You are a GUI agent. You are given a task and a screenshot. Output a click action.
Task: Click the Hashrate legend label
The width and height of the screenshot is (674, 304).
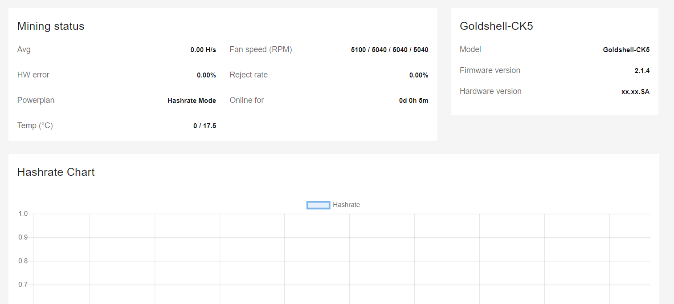[x=346, y=205]
